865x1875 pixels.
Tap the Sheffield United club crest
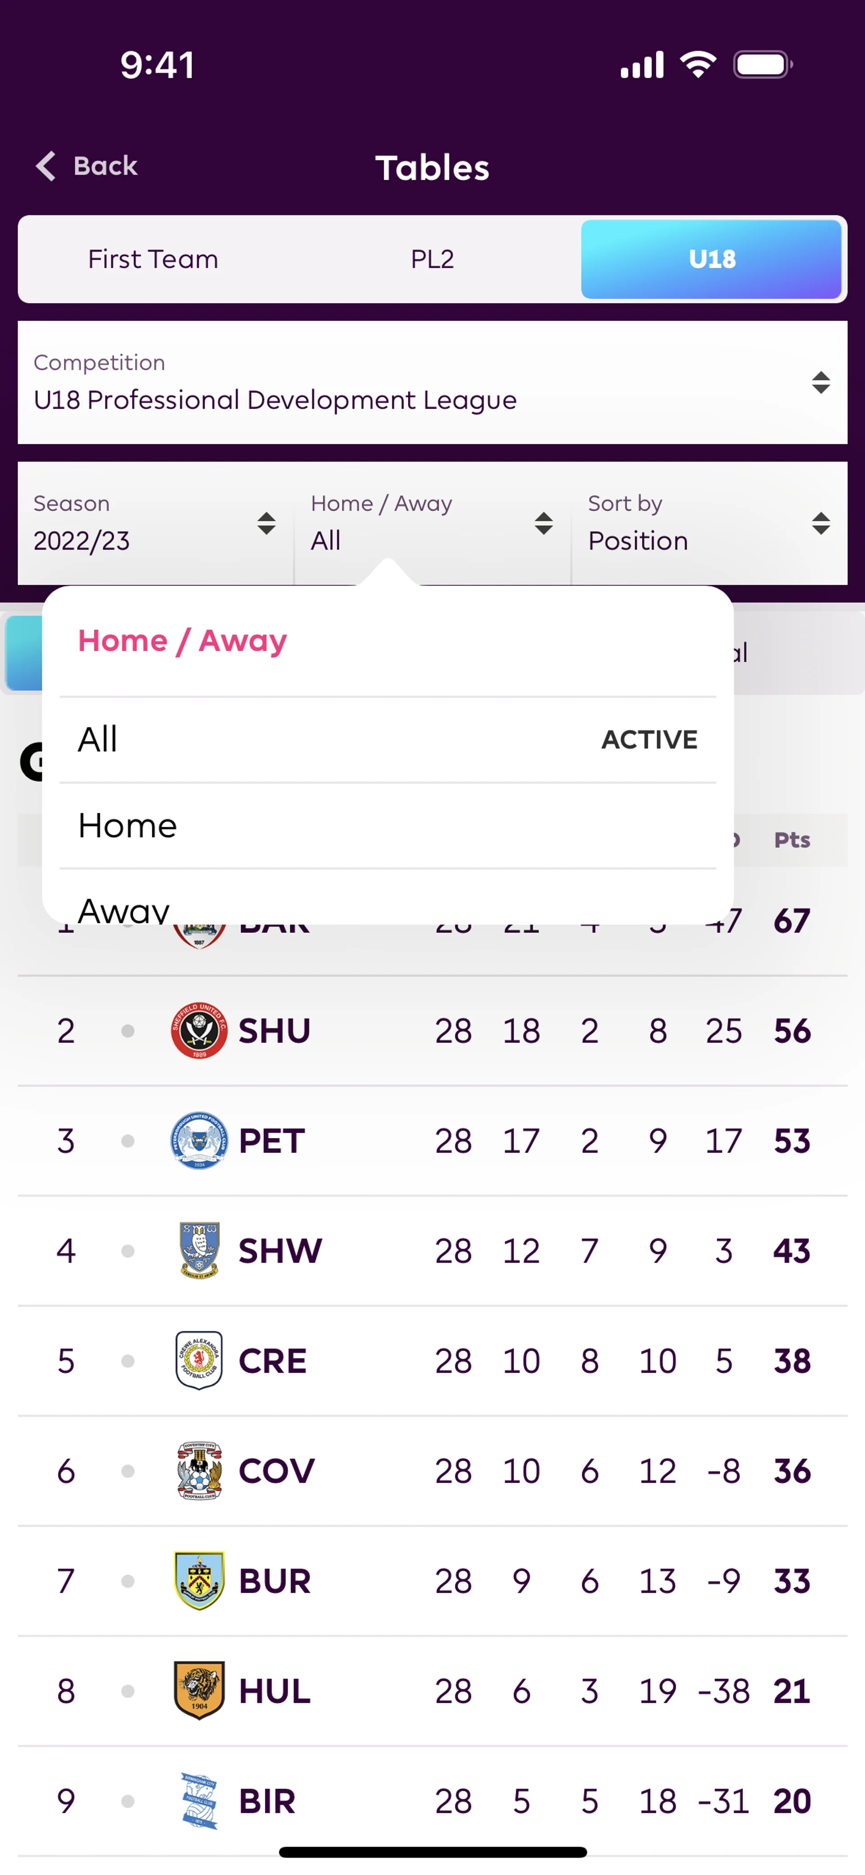(x=199, y=1030)
